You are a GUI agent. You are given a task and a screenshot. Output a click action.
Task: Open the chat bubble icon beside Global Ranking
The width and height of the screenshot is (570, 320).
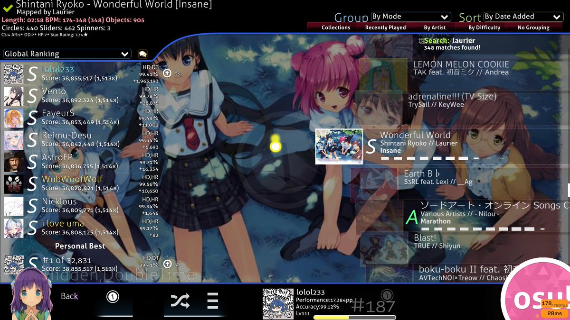tap(142, 54)
